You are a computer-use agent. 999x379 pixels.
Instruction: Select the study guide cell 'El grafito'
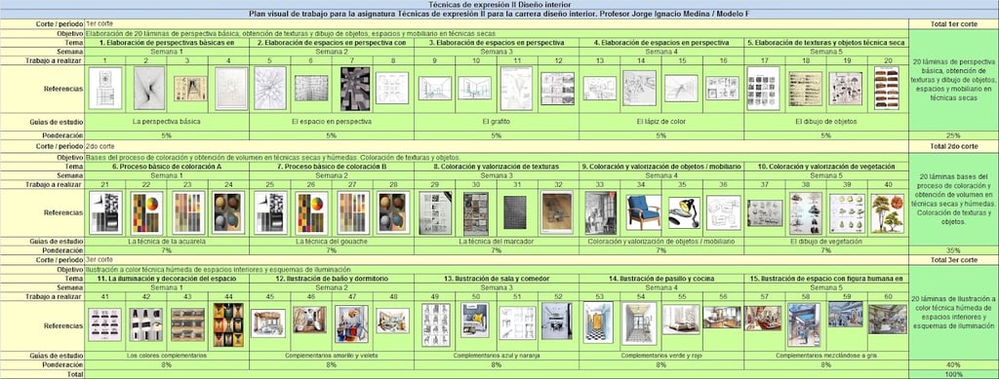click(x=497, y=122)
